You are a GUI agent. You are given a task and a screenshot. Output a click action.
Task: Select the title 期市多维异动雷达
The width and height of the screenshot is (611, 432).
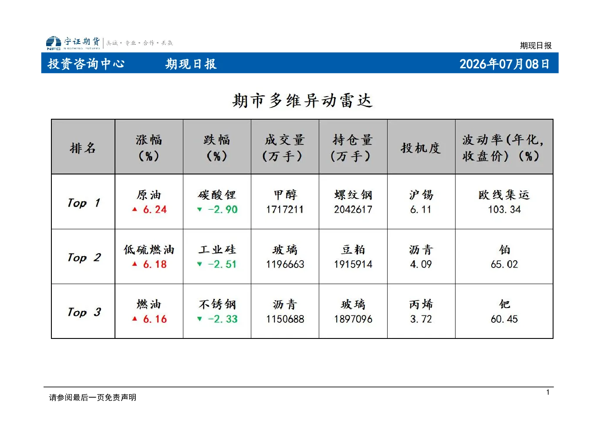click(302, 101)
